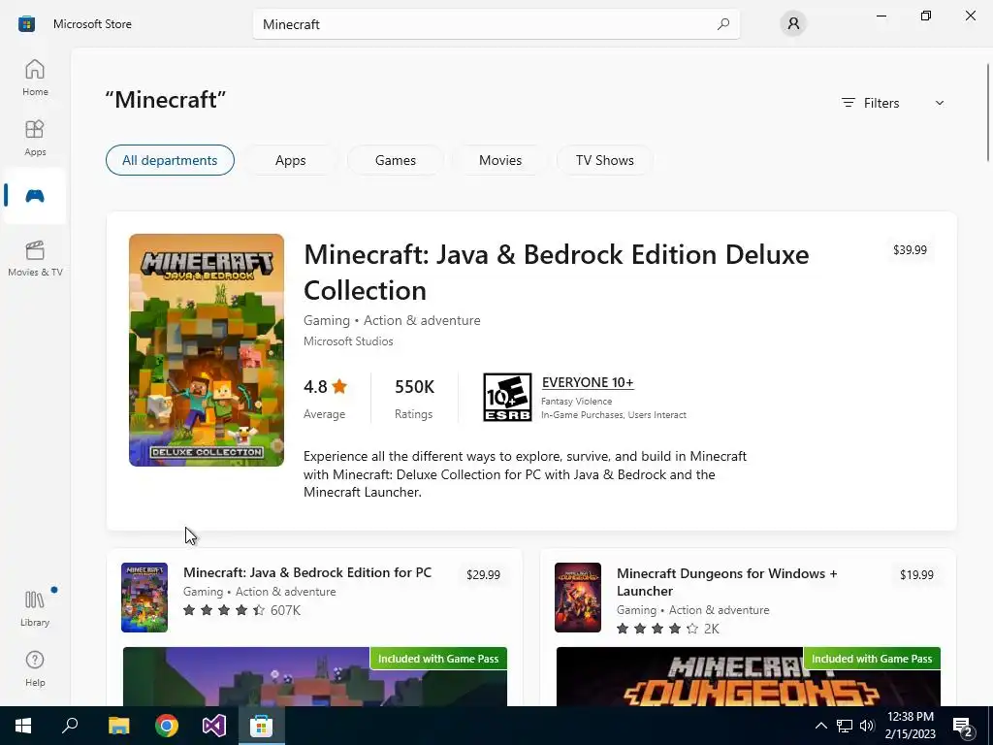This screenshot has width=993, height=745.
Task: Click Game Pass badge on Java & Bedrock banner
Action: pos(438,659)
